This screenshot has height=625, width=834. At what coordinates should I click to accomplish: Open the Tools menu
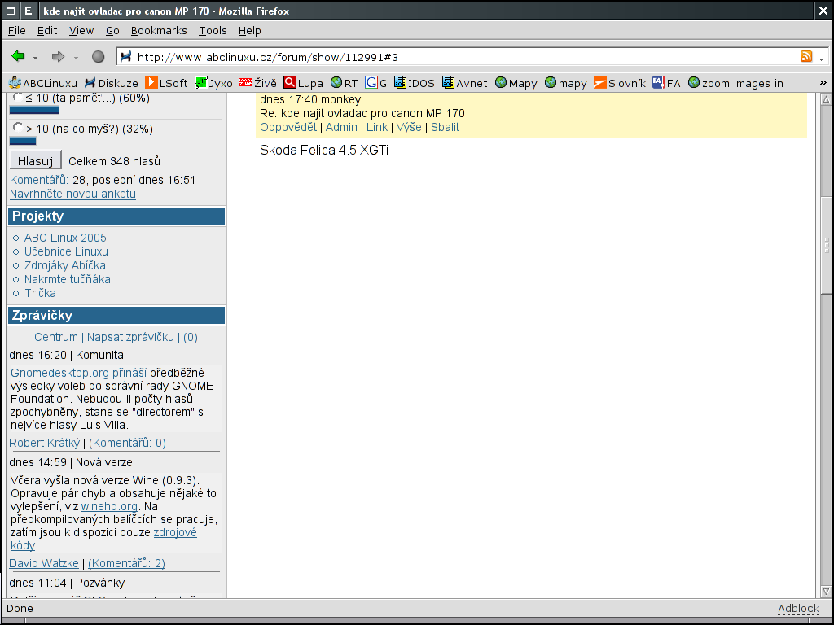[x=213, y=30]
